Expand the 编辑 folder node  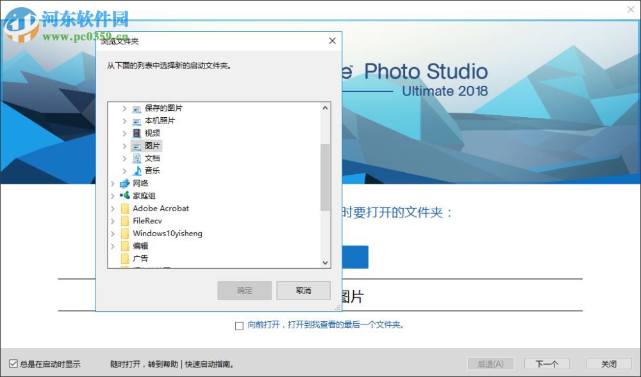113,245
